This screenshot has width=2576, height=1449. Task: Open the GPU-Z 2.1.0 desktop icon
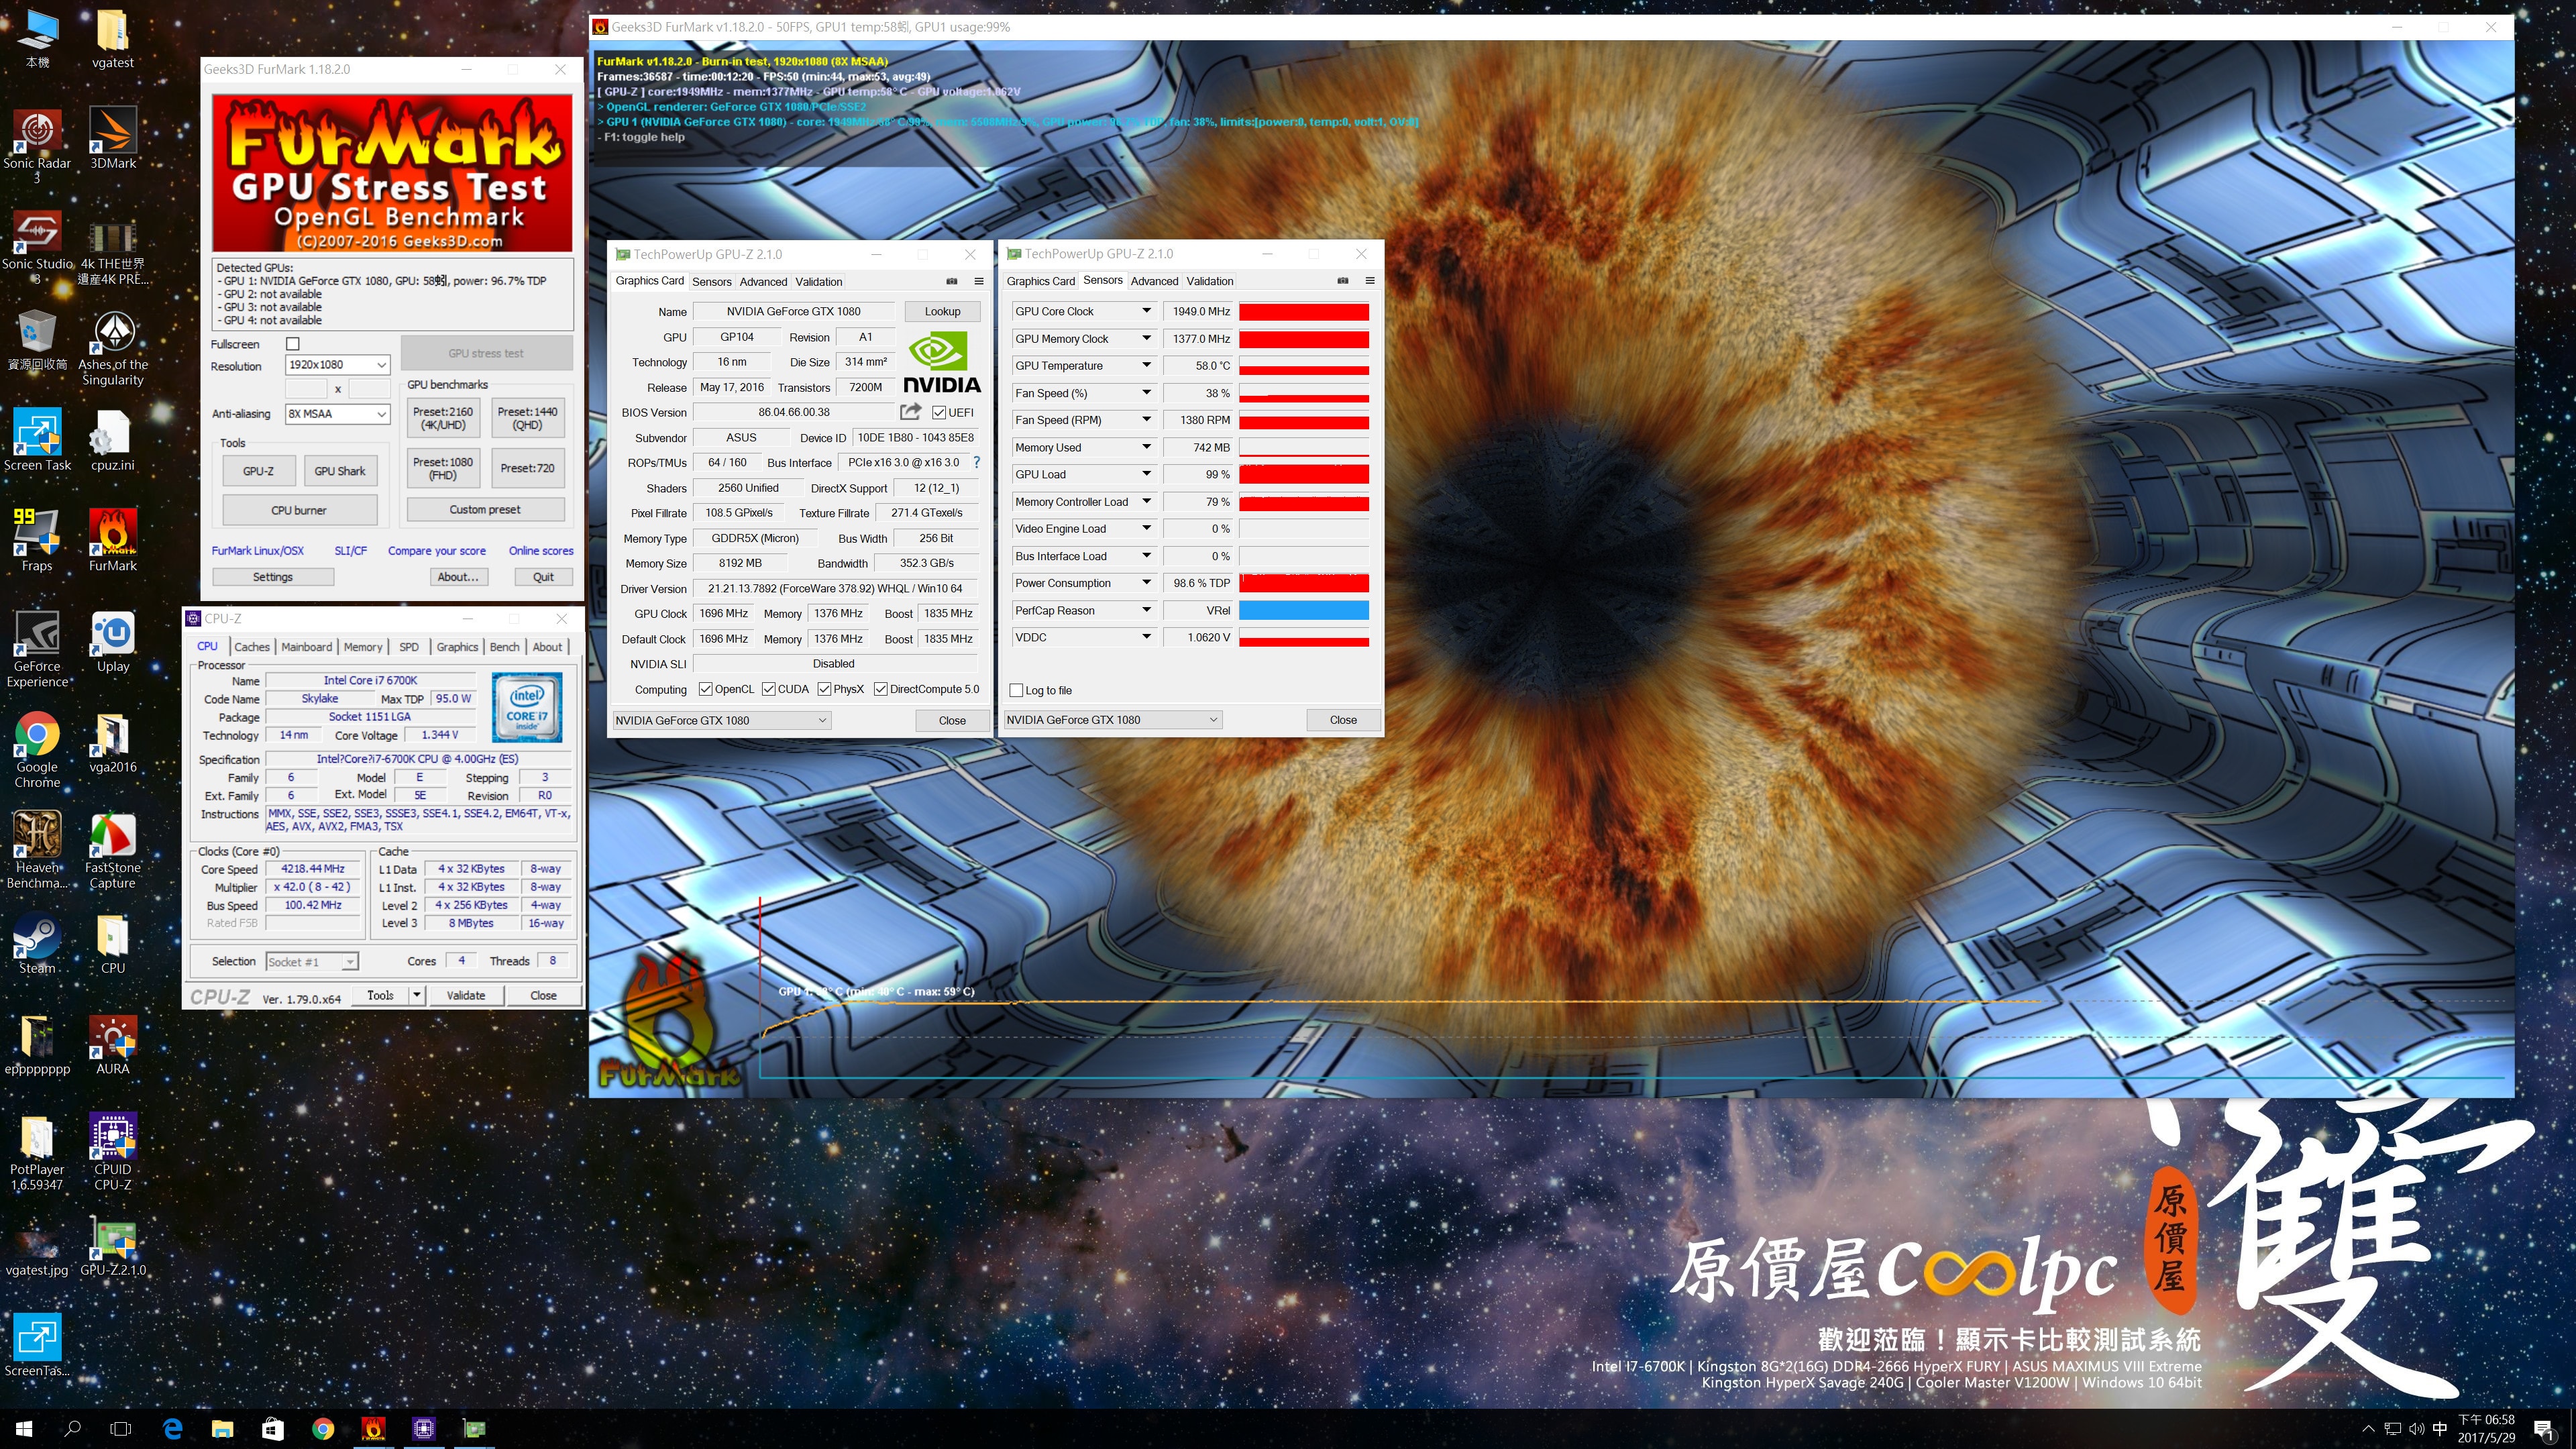click(x=113, y=1246)
